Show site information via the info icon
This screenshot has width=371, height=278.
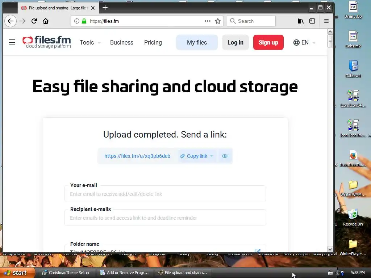click(77, 21)
